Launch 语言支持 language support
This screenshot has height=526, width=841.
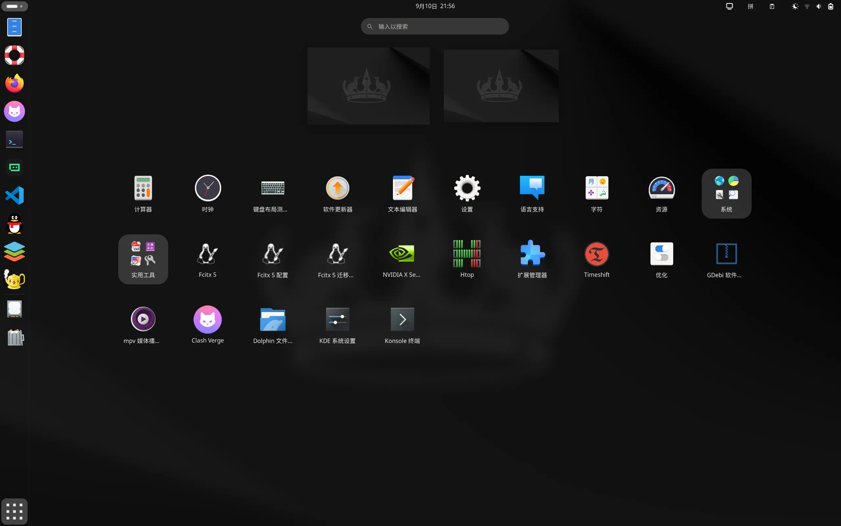(532, 193)
